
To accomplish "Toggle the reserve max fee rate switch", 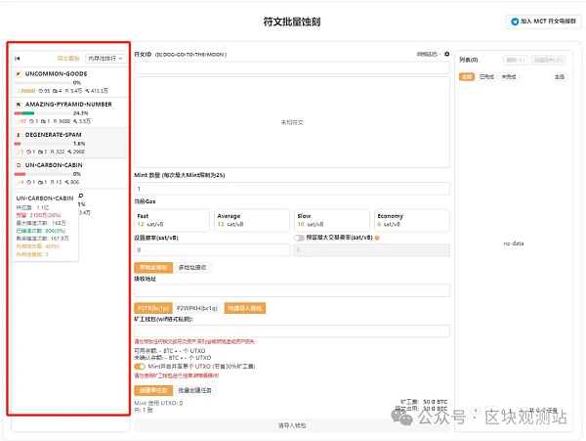I will (300, 238).
